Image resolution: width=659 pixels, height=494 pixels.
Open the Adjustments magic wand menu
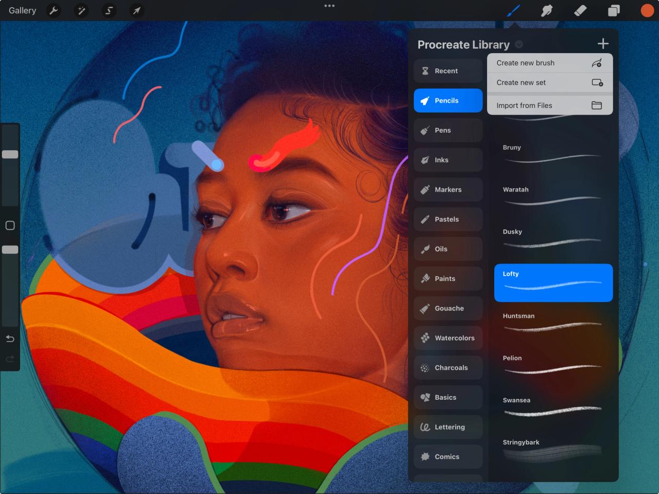[81, 10]
